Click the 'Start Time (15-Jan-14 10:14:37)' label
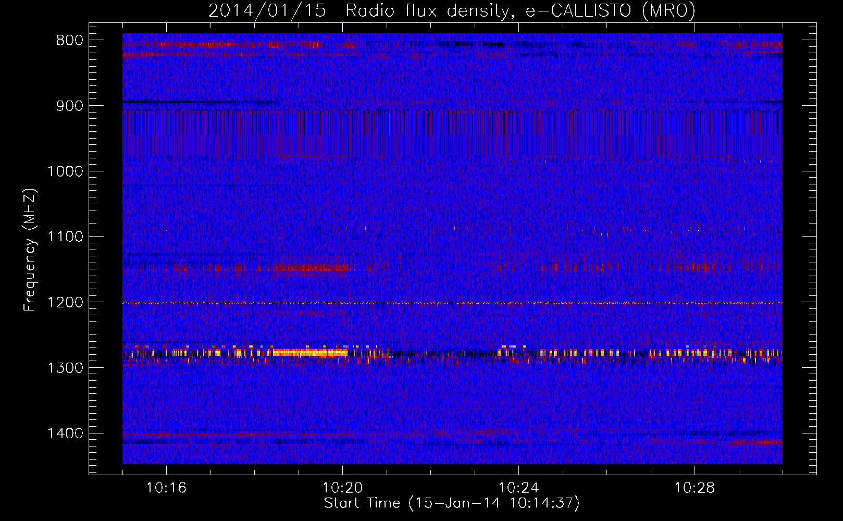The width and height of the screenshot is (843, 521). point(452,503)
